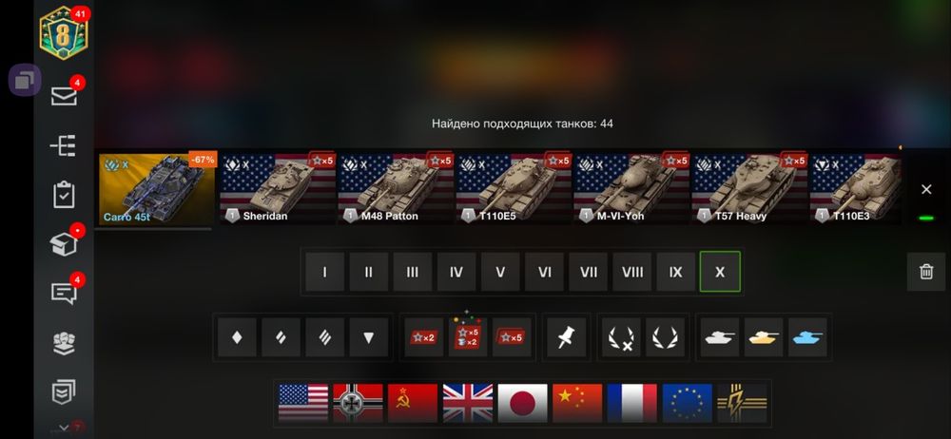Open the crates box icon
Viewport: 951px width, 439px height.
pyautogui.click(x=64, y=244)
